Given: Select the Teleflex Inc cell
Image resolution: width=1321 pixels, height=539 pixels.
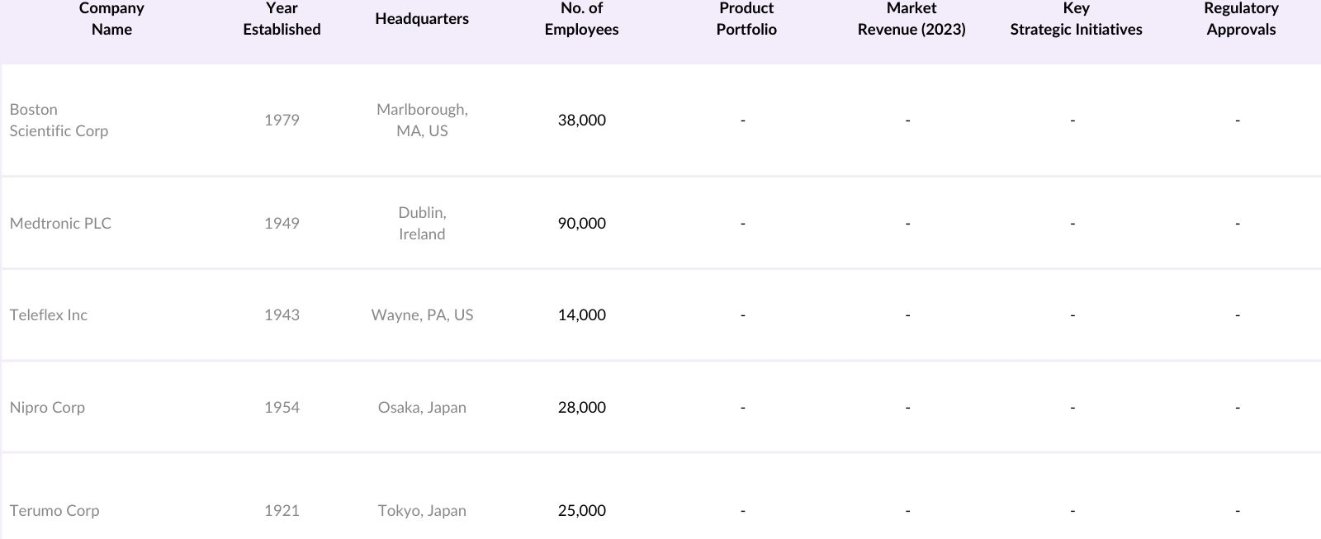Looking at the screenshot, I should [49, 314].
